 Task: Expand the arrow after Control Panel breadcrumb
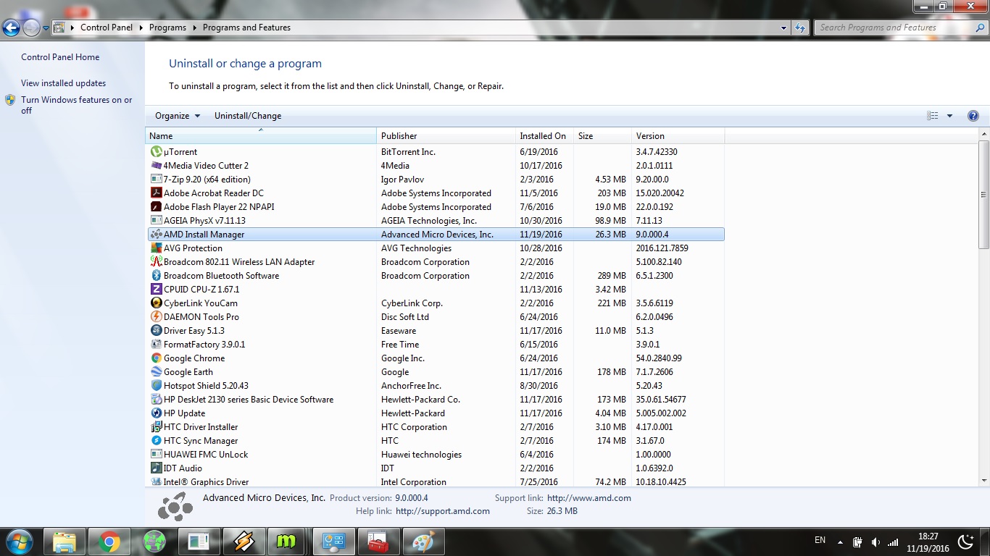click(141, 28)
